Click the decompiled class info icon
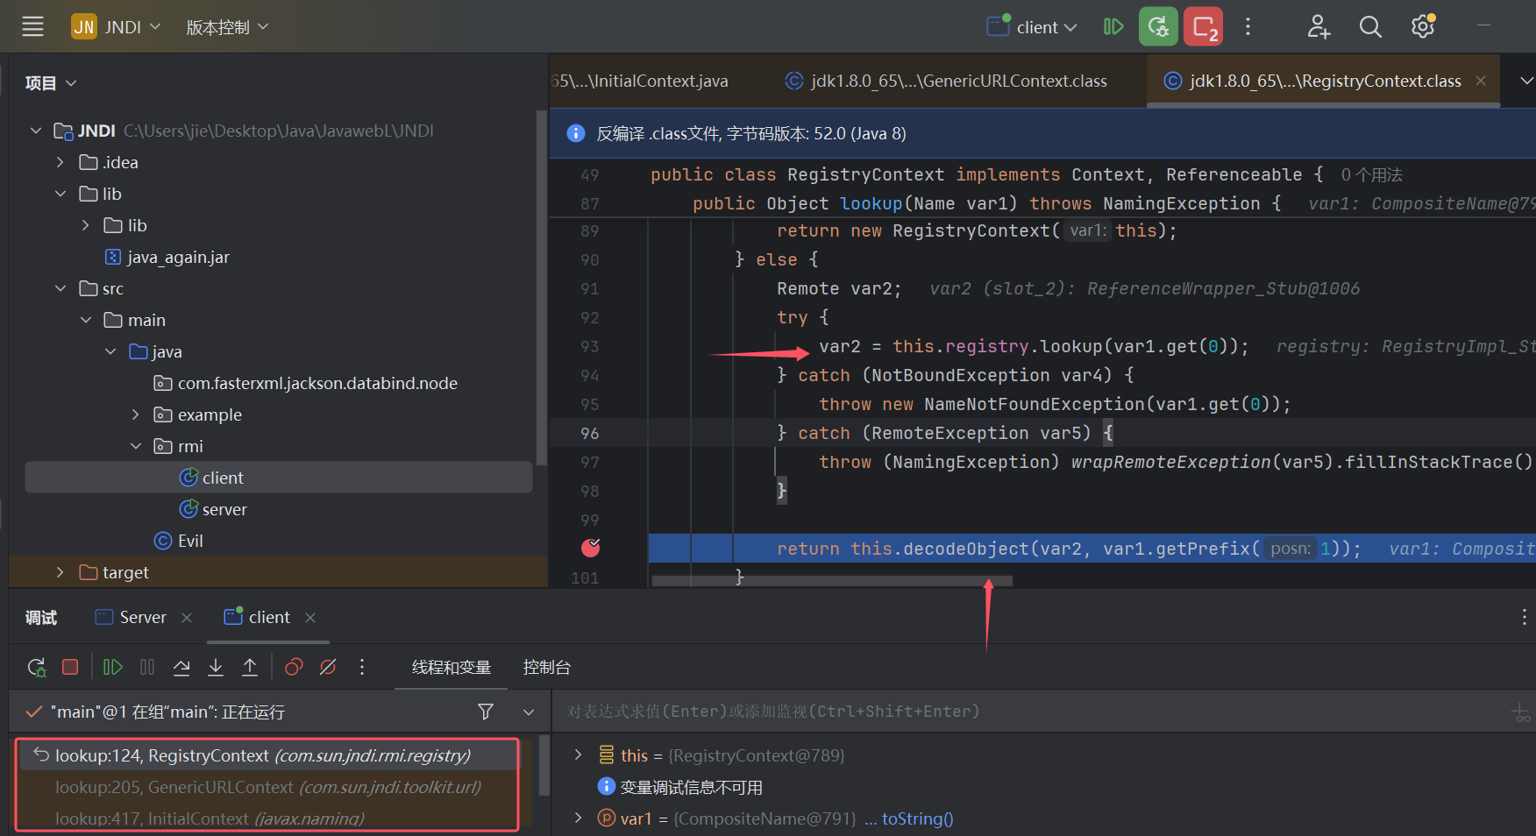The image size is (1536, 836). click(576, 133)
